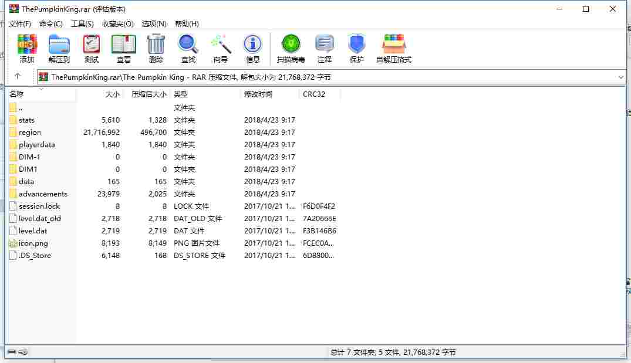Go up one level with arrow icon
This screenshot has width=631, height=363.
(x=17, y=76)
